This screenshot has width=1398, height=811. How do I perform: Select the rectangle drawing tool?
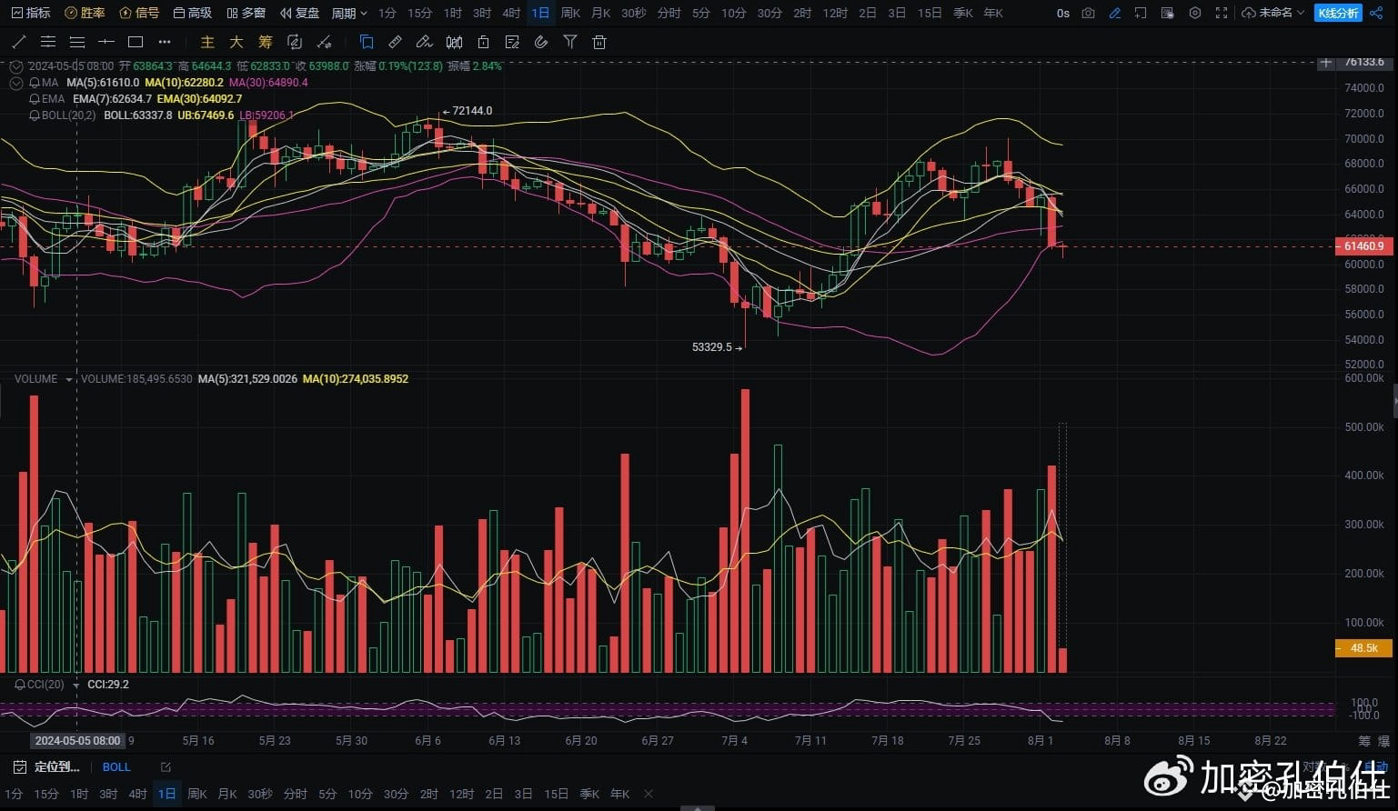pos(136,42)
